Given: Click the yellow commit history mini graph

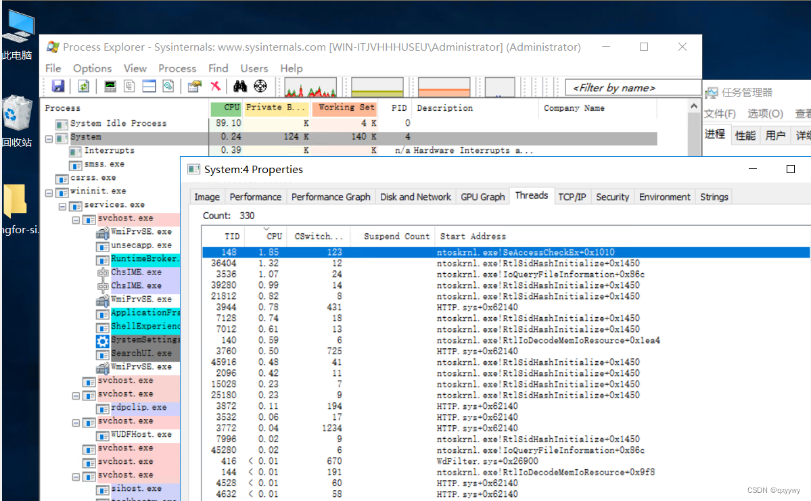Looking at the screenshot, I should click(x=377, y=87).
